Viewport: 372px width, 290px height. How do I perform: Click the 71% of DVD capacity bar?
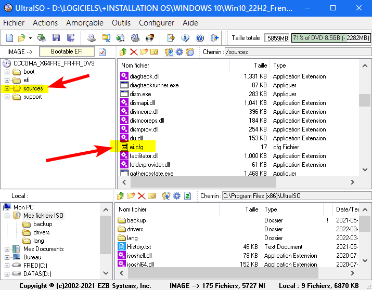(x=331, y=38)
